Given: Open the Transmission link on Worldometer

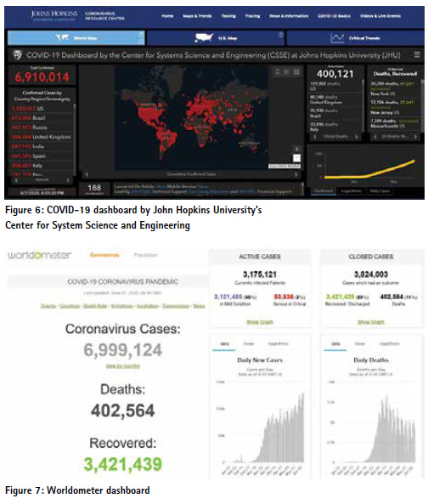Looking at the screenshot, I should (176, 306).
